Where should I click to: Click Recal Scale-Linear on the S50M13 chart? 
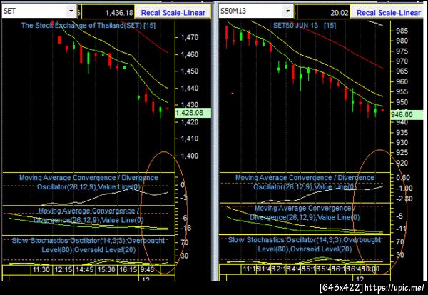coord(389,13)
